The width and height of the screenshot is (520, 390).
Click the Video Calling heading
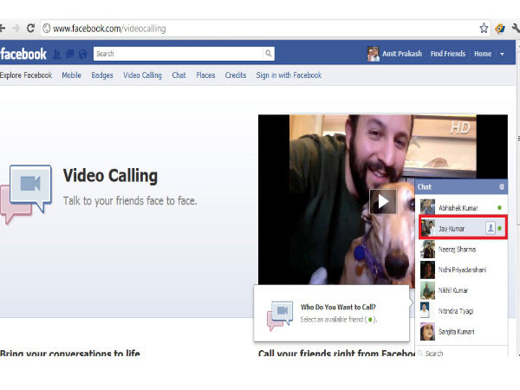tap(110, 176)
